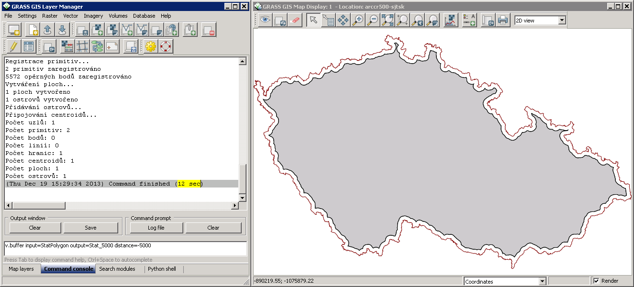The height and width of the screenshot is (287, 634).
Task: Open the cartographic composer
Action: coord(112,46)
